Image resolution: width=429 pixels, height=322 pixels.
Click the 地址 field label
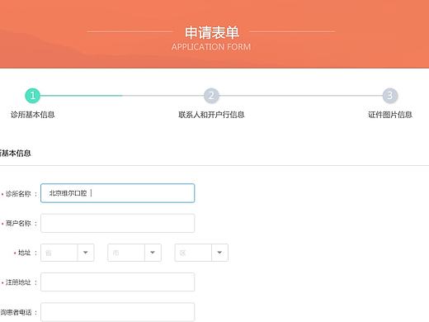24,253
